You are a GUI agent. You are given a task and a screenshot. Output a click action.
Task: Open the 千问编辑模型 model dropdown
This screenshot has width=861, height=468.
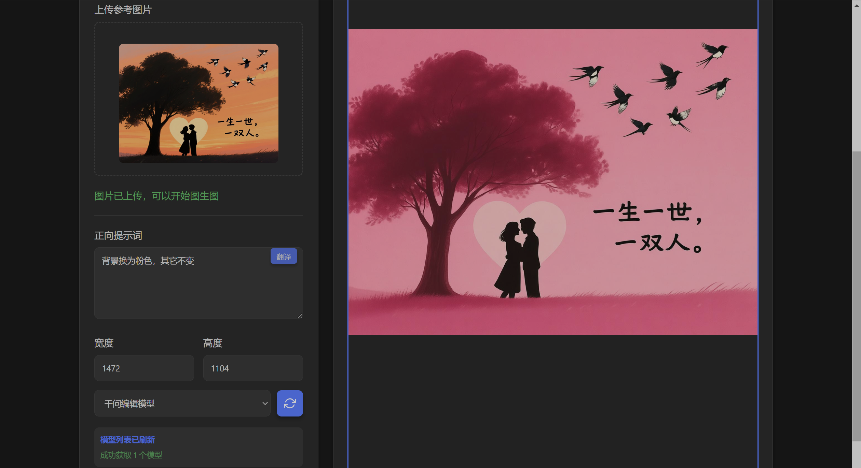pos(182,404)
